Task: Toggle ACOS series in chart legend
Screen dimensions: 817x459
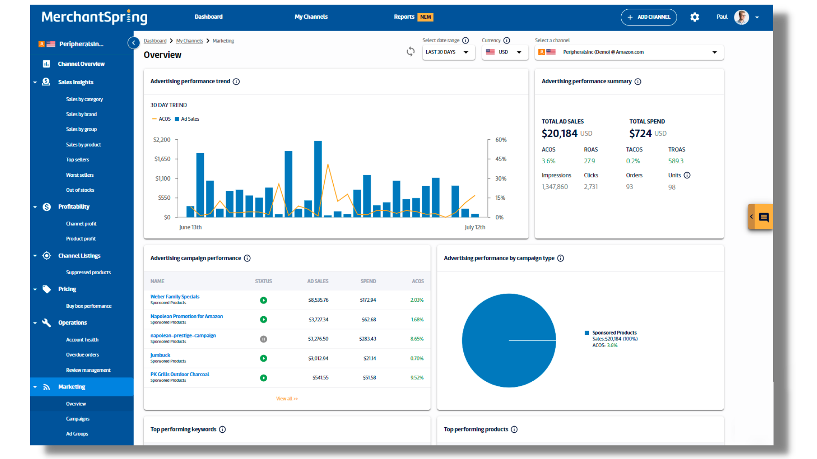Action: 161,119
